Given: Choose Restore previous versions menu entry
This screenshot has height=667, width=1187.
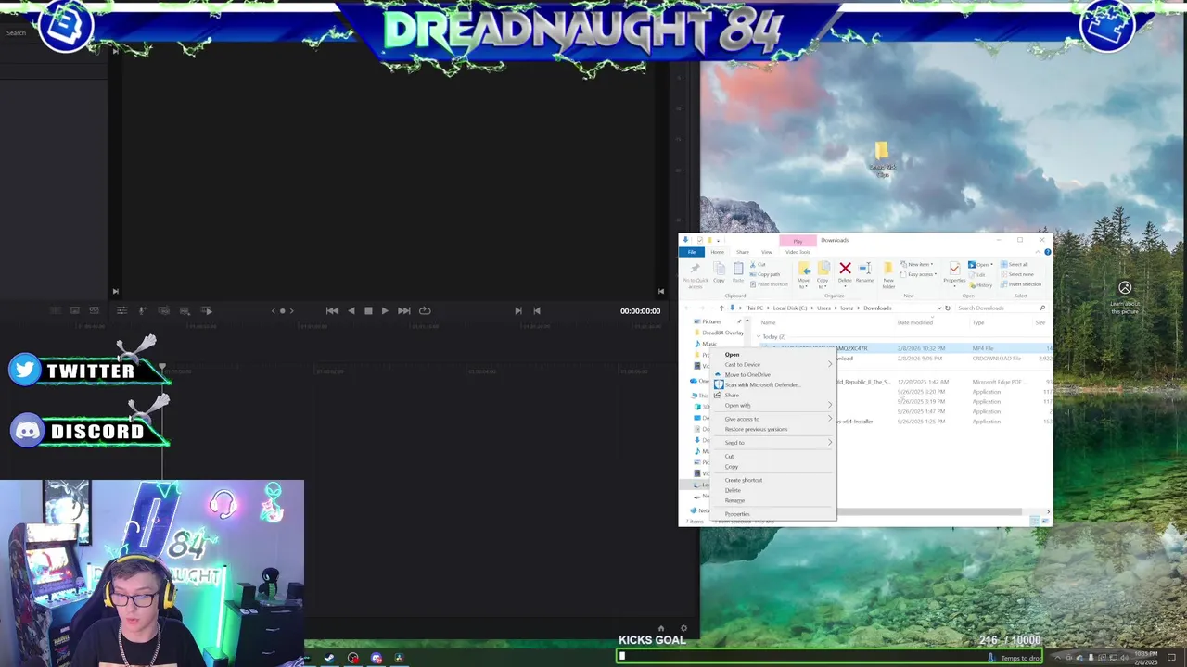Looking at the screenshot, I should coord(756,429).
